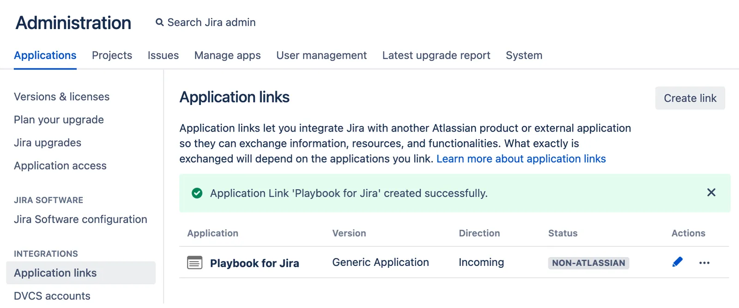Open the Latest upgrade report tab
Image resolution: width=739 pixels, height=308 pixels.
[436, 55]
